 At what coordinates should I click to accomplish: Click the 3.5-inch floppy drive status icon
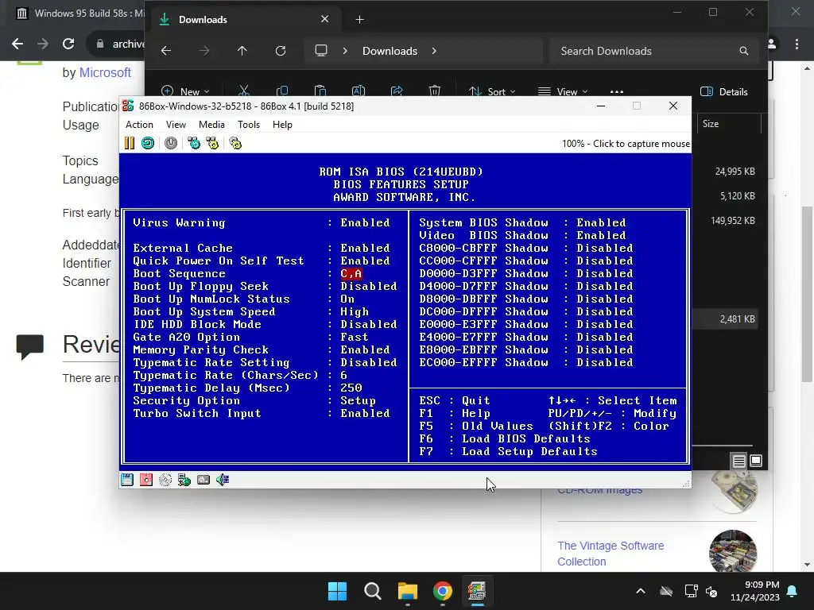[x=127, y=480]
